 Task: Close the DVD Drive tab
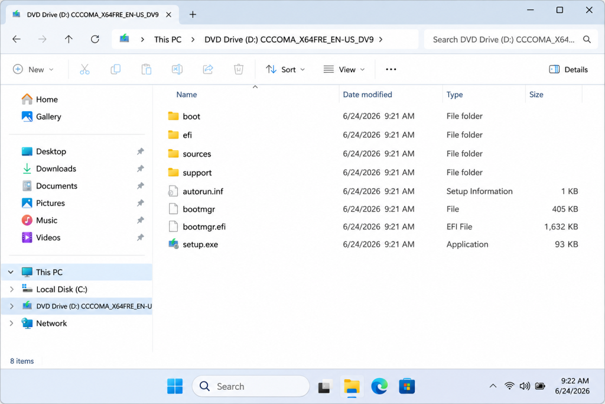click(168, 15)
